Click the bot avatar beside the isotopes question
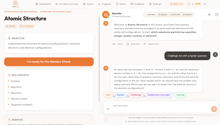220x125 pixels. pos(106,68)
